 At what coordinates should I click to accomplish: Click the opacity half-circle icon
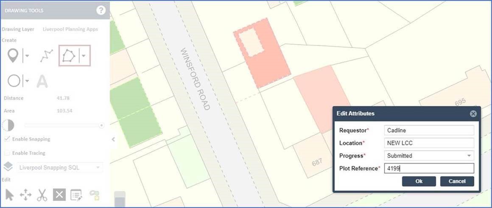(8, 125)
